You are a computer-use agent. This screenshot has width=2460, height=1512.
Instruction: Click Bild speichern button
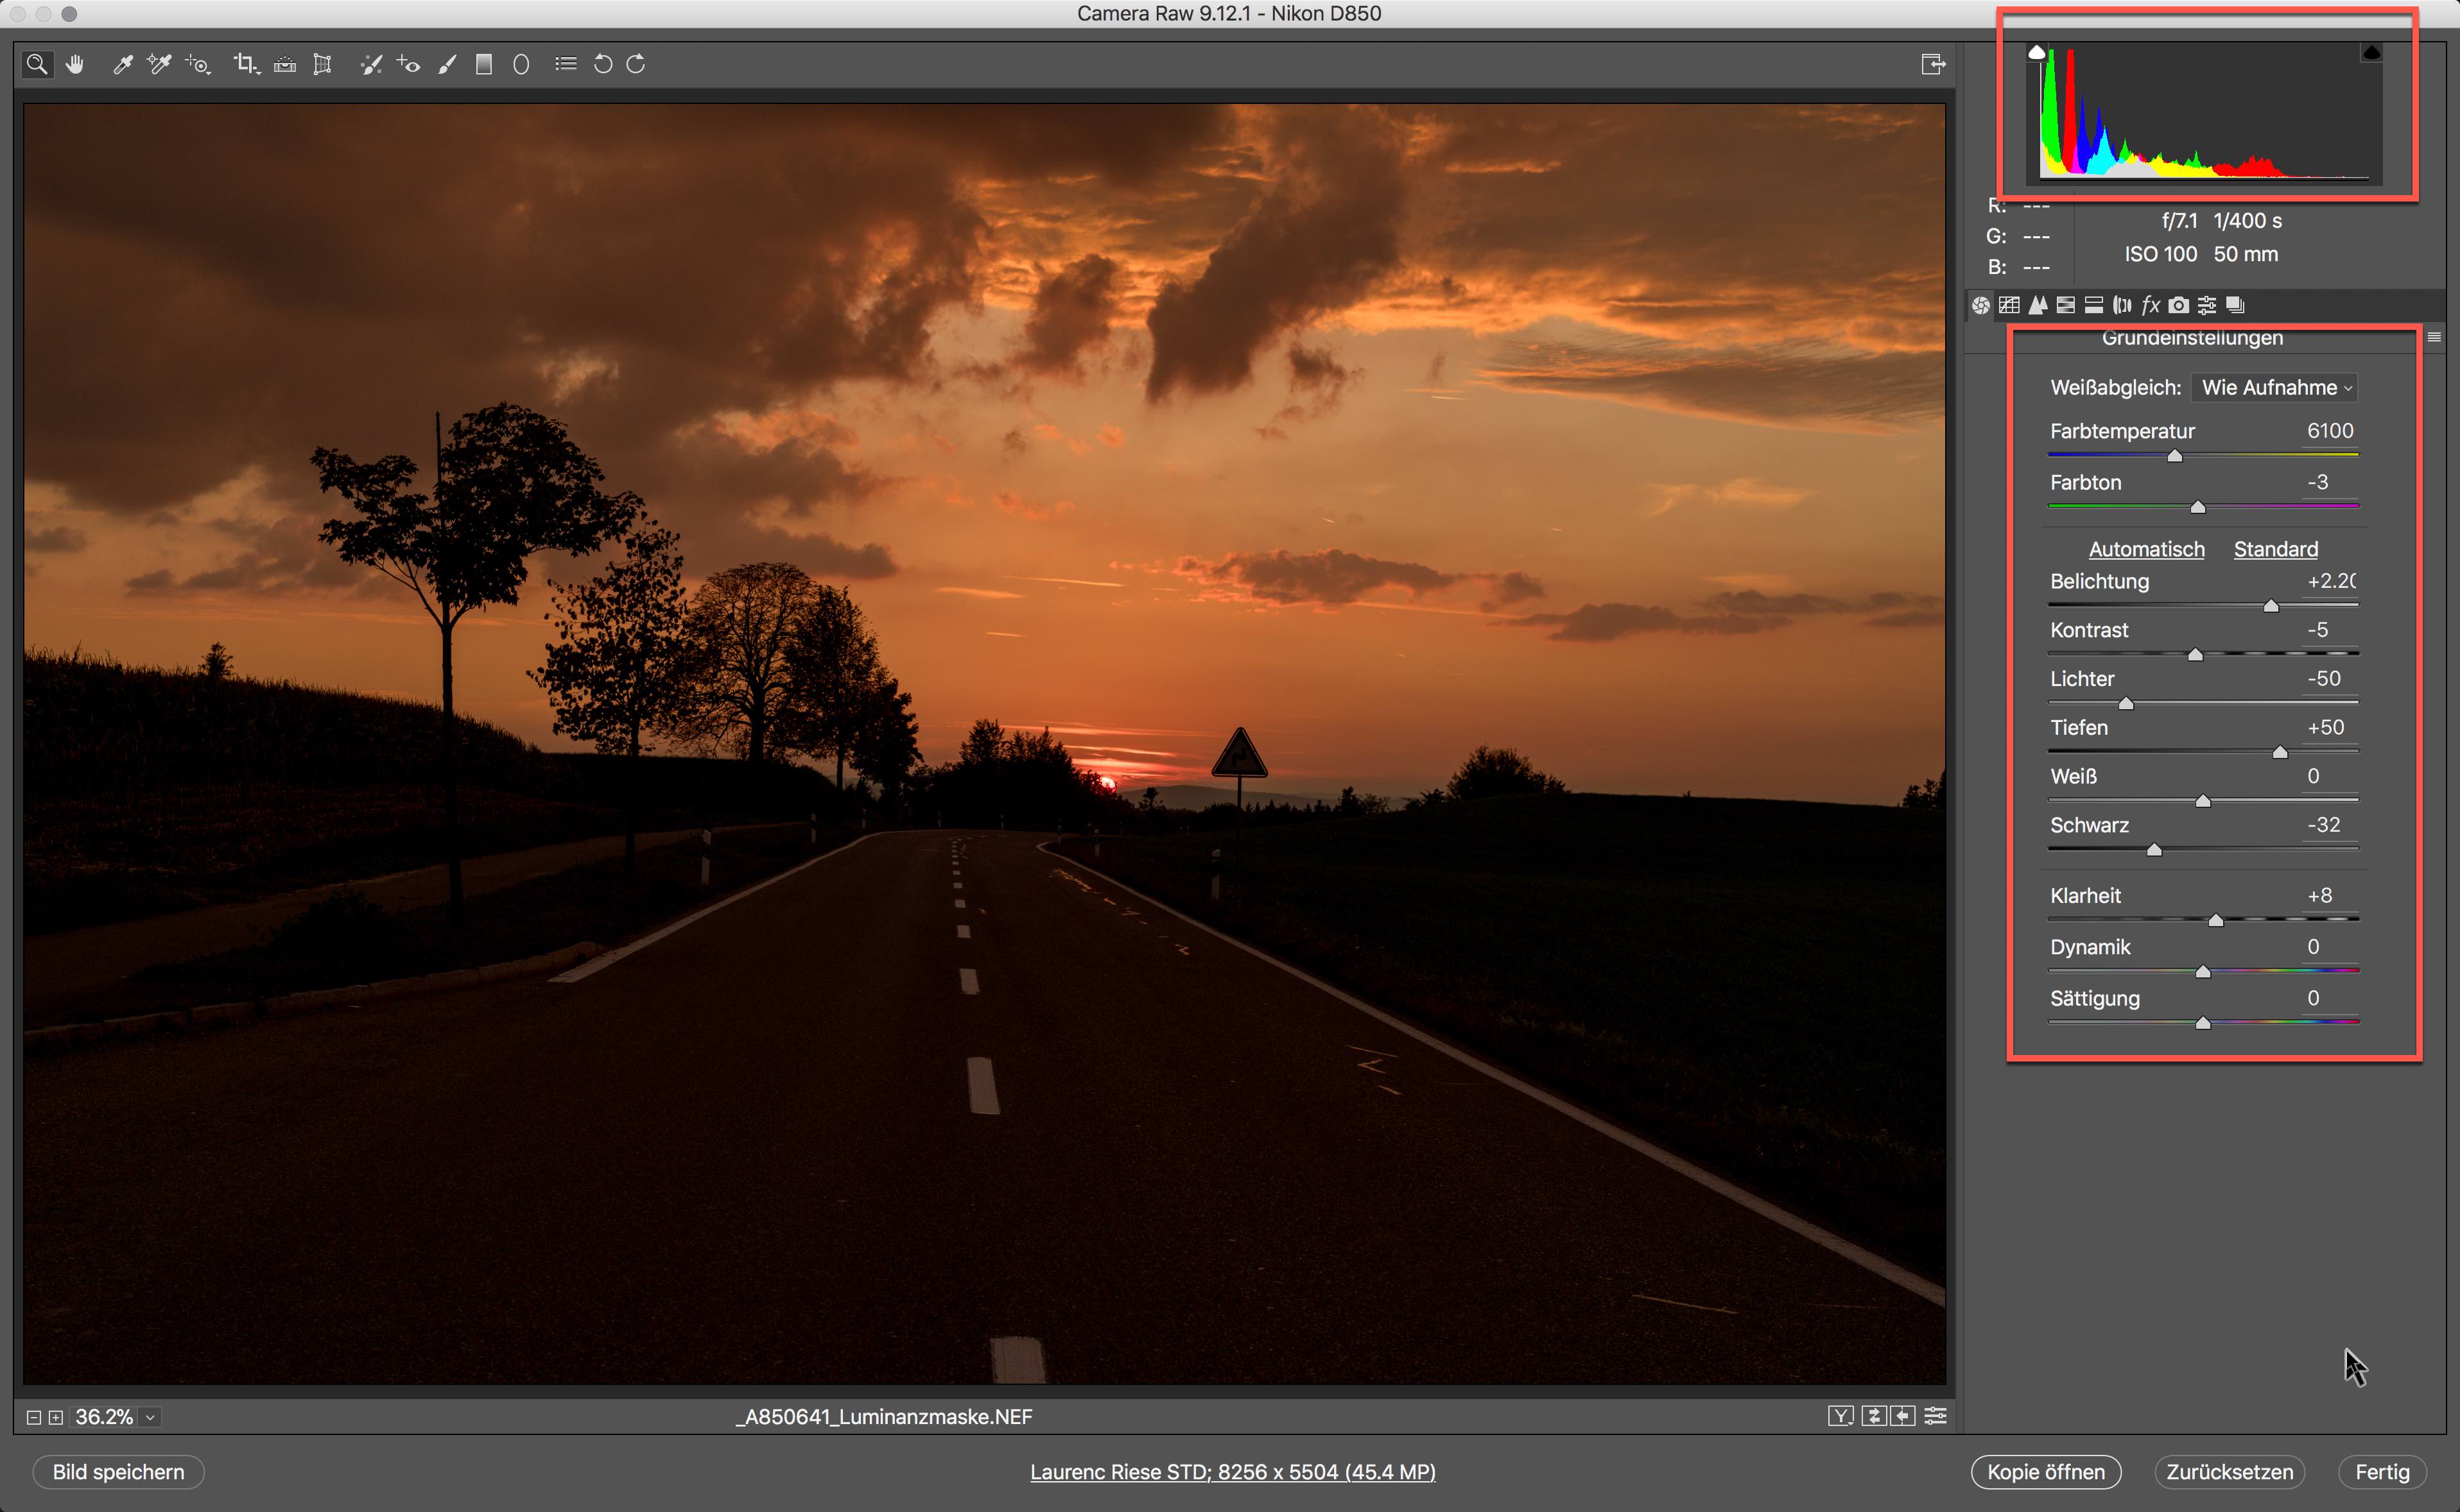pyautogui.click(x=118, y=1472)
